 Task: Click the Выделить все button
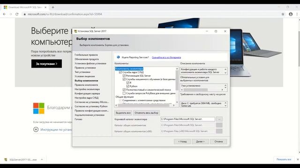(x=123, y=113)
